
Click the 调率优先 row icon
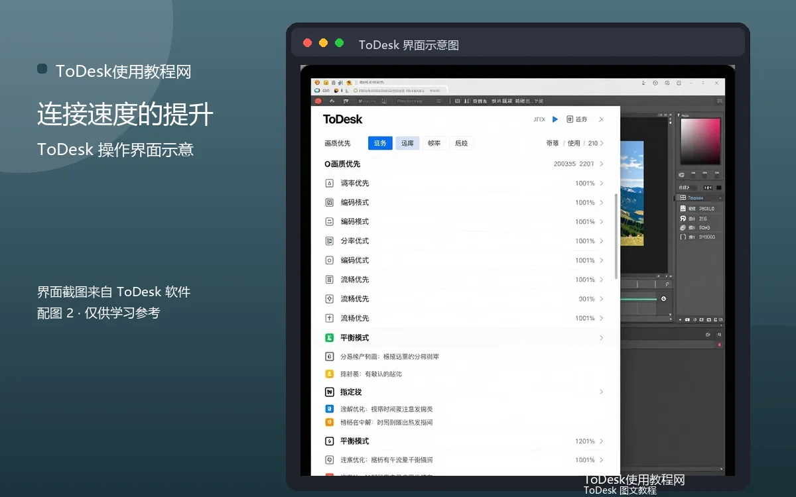click(329, 183)
